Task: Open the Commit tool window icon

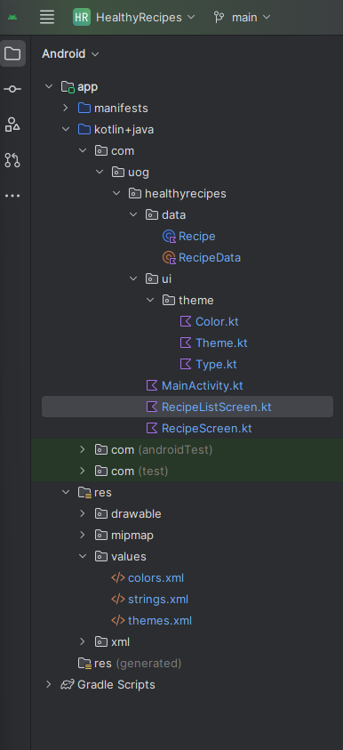Action: 12,89
